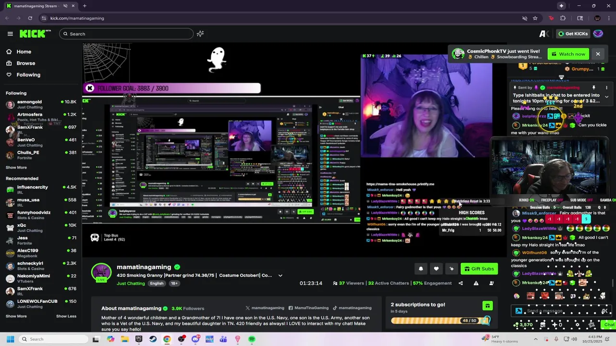Show hidden system tray icons chevron
The width and height of the screenshot is (616, 346).
click(x=536, y=339)
